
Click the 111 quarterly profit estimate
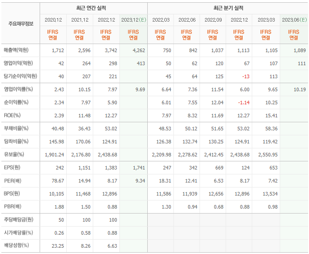click(x=302, y=63)
